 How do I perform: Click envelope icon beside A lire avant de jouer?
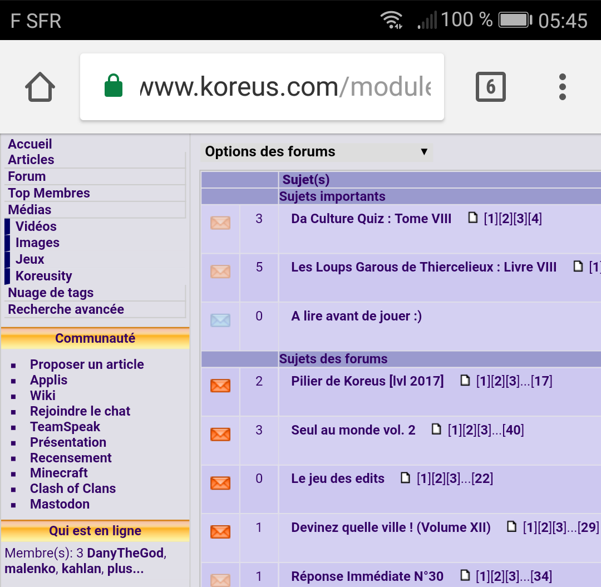tap(220, 320)
